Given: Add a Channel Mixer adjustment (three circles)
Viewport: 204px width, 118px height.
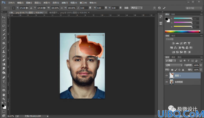Looking at the screenshot, I should click(187, 48).
